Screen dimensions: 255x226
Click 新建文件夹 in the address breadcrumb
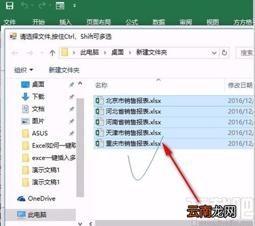pyautogui.click(x=151, y=52)
